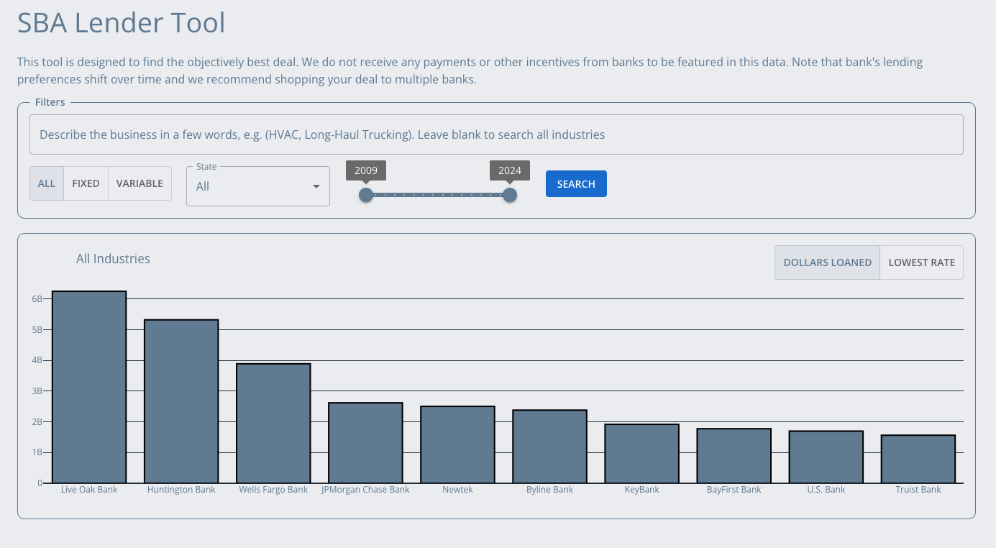Image resolution: width=996 pixels, height=548 pixels.
Task: Click the State dropdown arrow icon
Action: tap(316, 187)
